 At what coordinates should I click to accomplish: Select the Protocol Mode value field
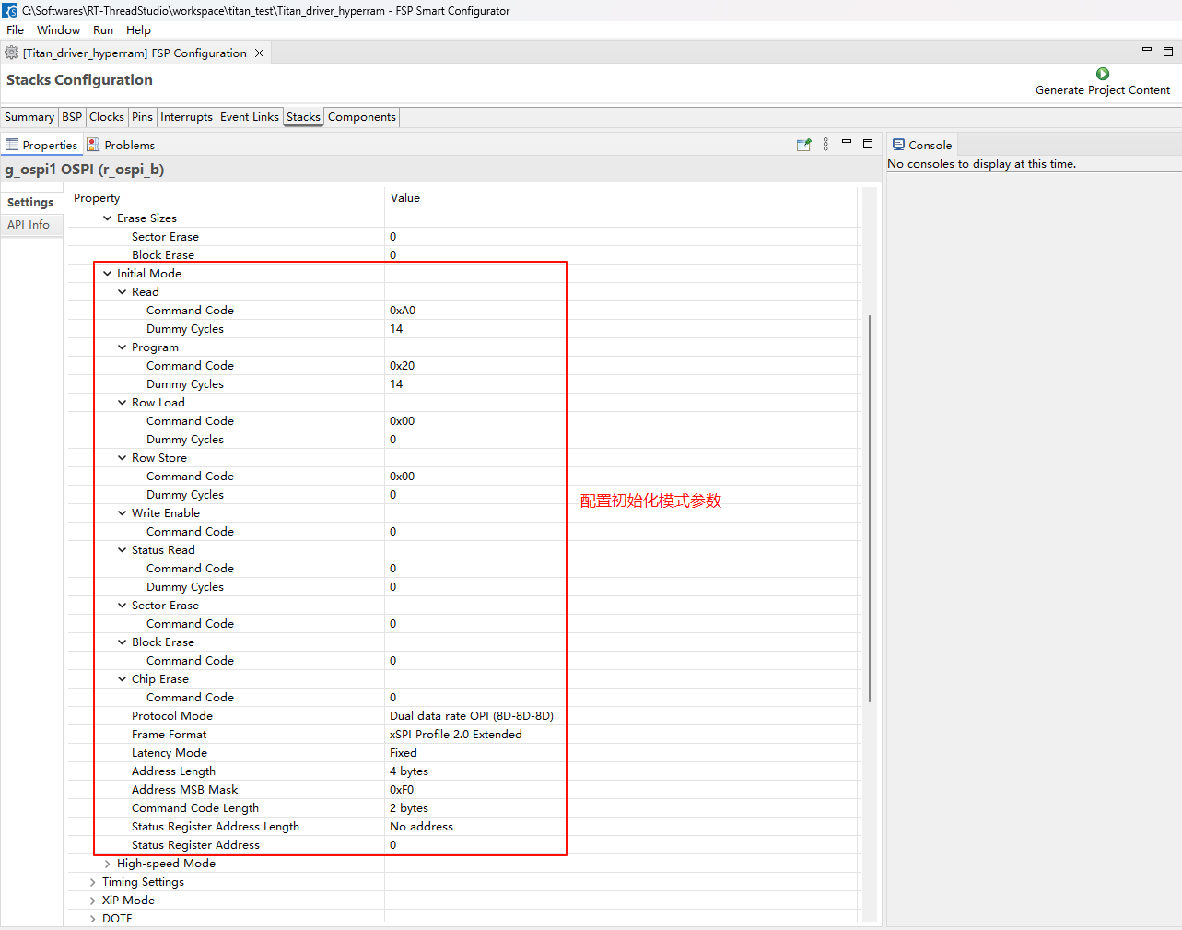pyautogui.click(x=471, y=716)
